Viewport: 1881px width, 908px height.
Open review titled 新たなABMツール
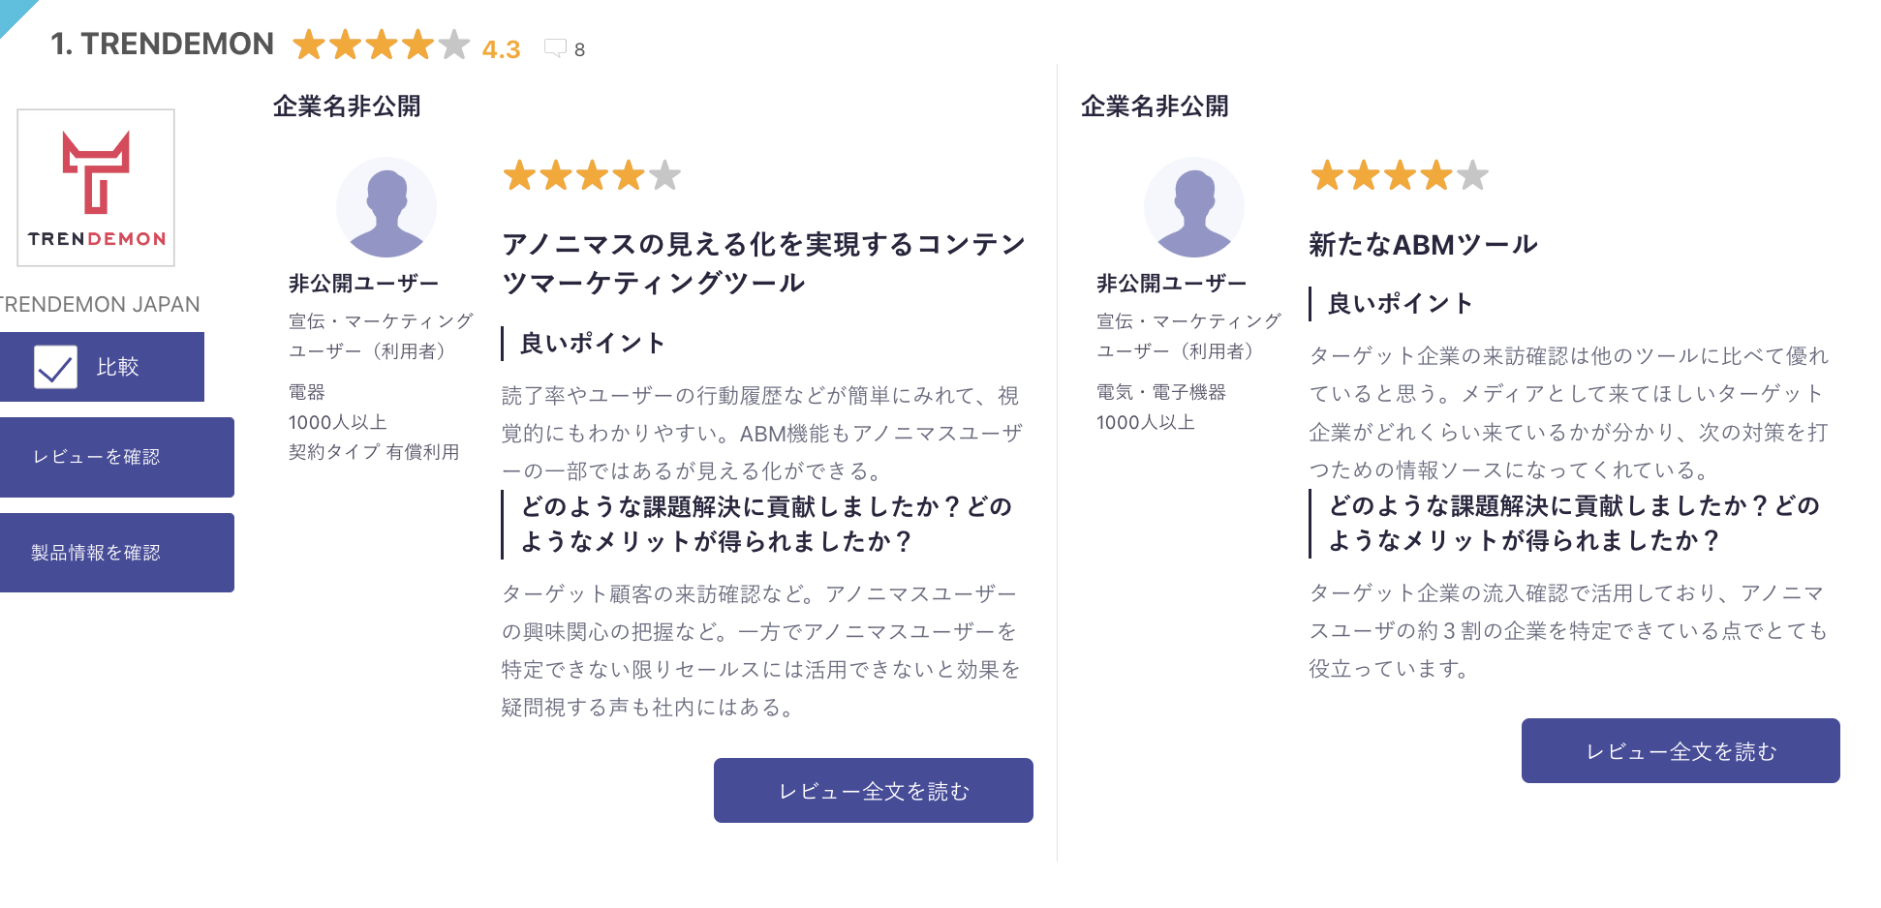(x=1423, y=244)
